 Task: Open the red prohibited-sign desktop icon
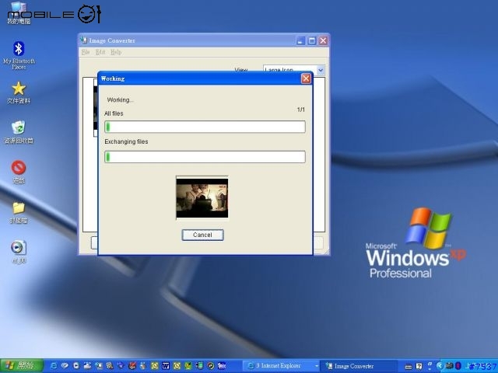pos(19,172)
